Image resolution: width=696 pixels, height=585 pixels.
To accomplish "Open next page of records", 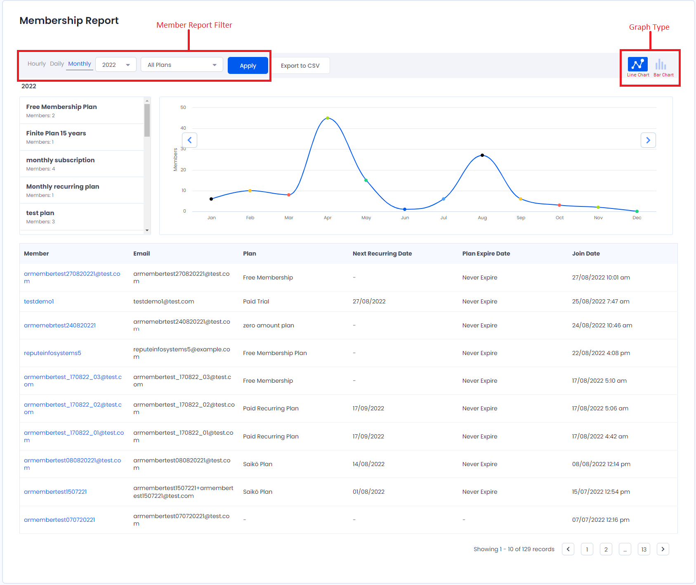I will [x=663, y=549].
